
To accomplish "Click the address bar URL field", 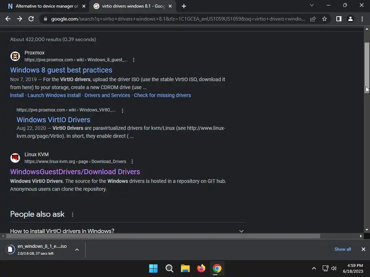I will (x=178, y=19).
